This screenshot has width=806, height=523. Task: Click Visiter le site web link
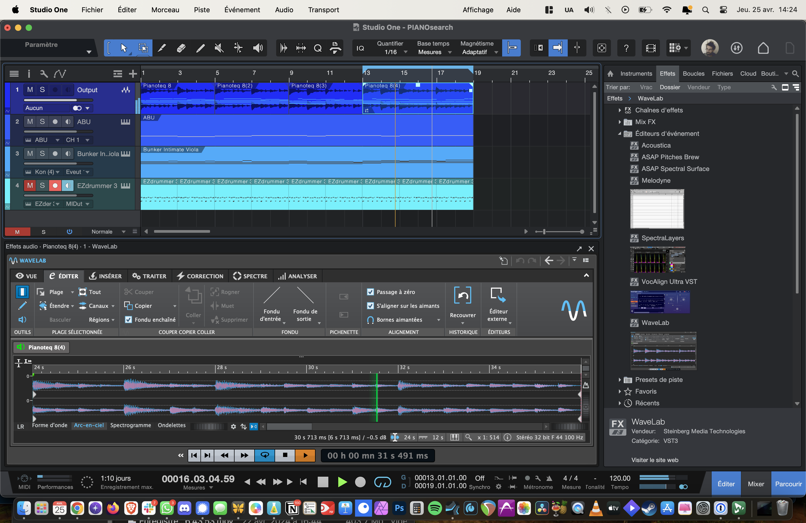654,460
